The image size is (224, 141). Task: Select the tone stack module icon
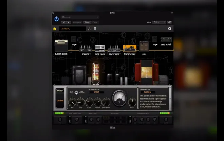coord(100,48)
